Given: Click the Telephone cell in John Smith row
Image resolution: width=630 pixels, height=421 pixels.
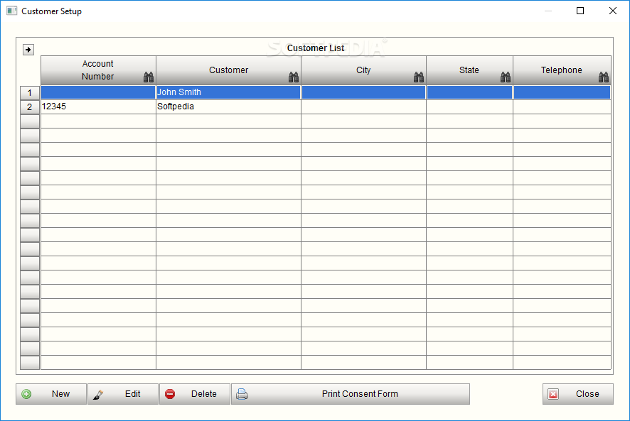Looking at the screenshot, I should (x=562, y=92).
